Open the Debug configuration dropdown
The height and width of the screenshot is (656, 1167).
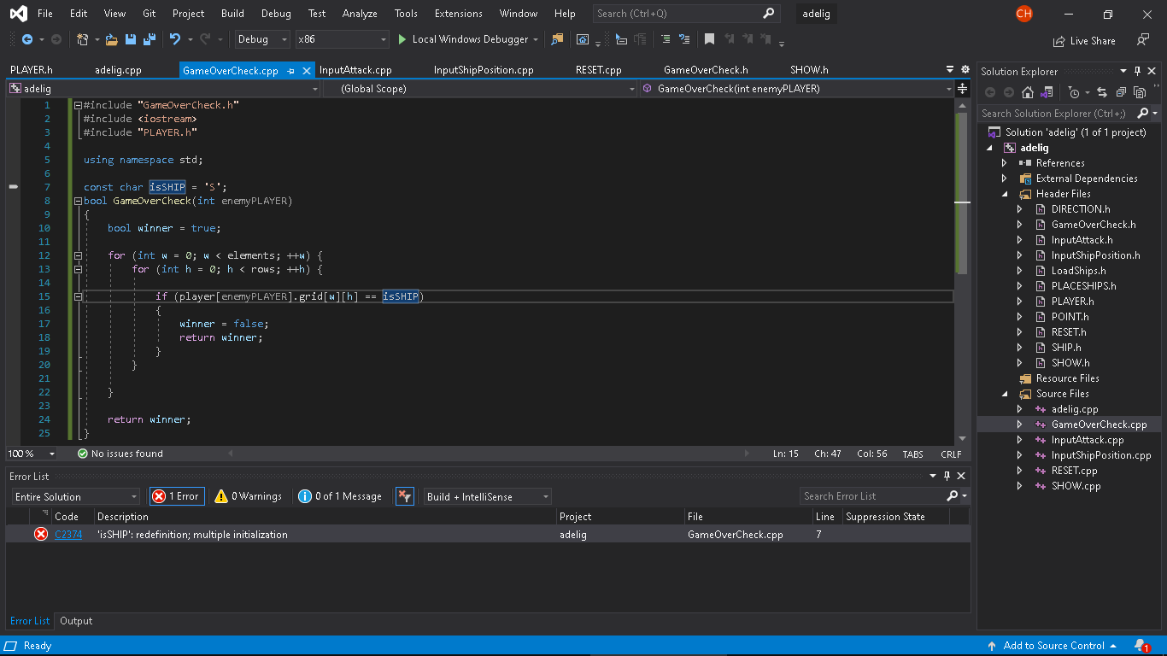tap(263, 39)
